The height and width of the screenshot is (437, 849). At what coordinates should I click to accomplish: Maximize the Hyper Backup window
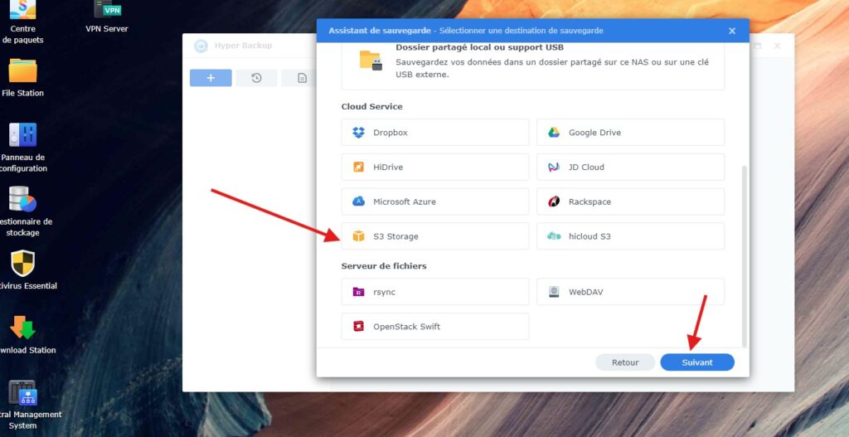click(x=758, y=46)
